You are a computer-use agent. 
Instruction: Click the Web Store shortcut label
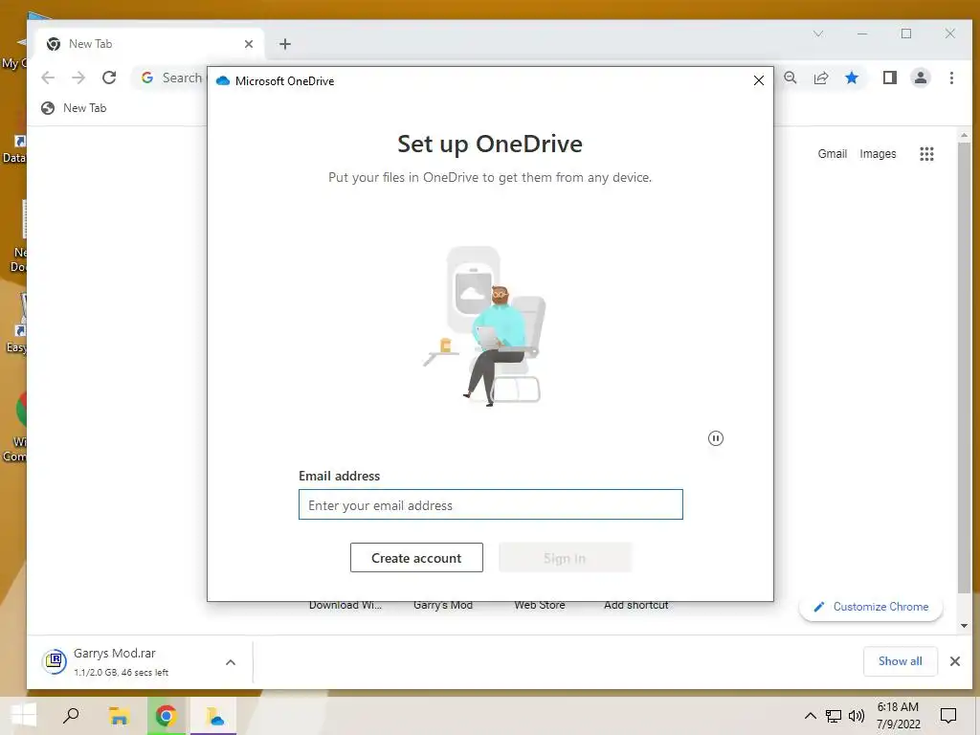point(540,605)
